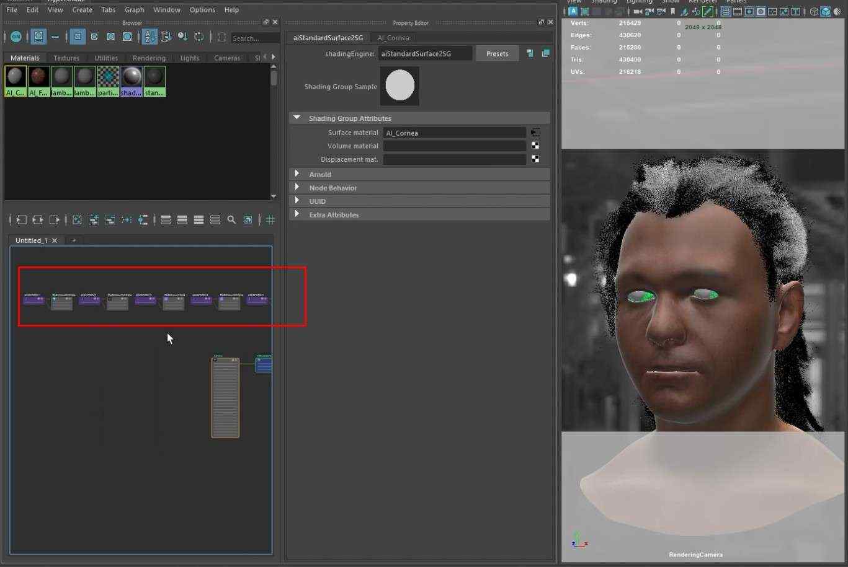Collapse the Shading Group Attributes section

297,118
